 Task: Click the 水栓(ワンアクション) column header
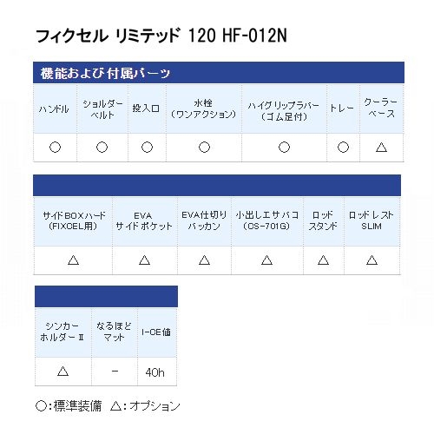pyautogui.click(x=204, y=108)
